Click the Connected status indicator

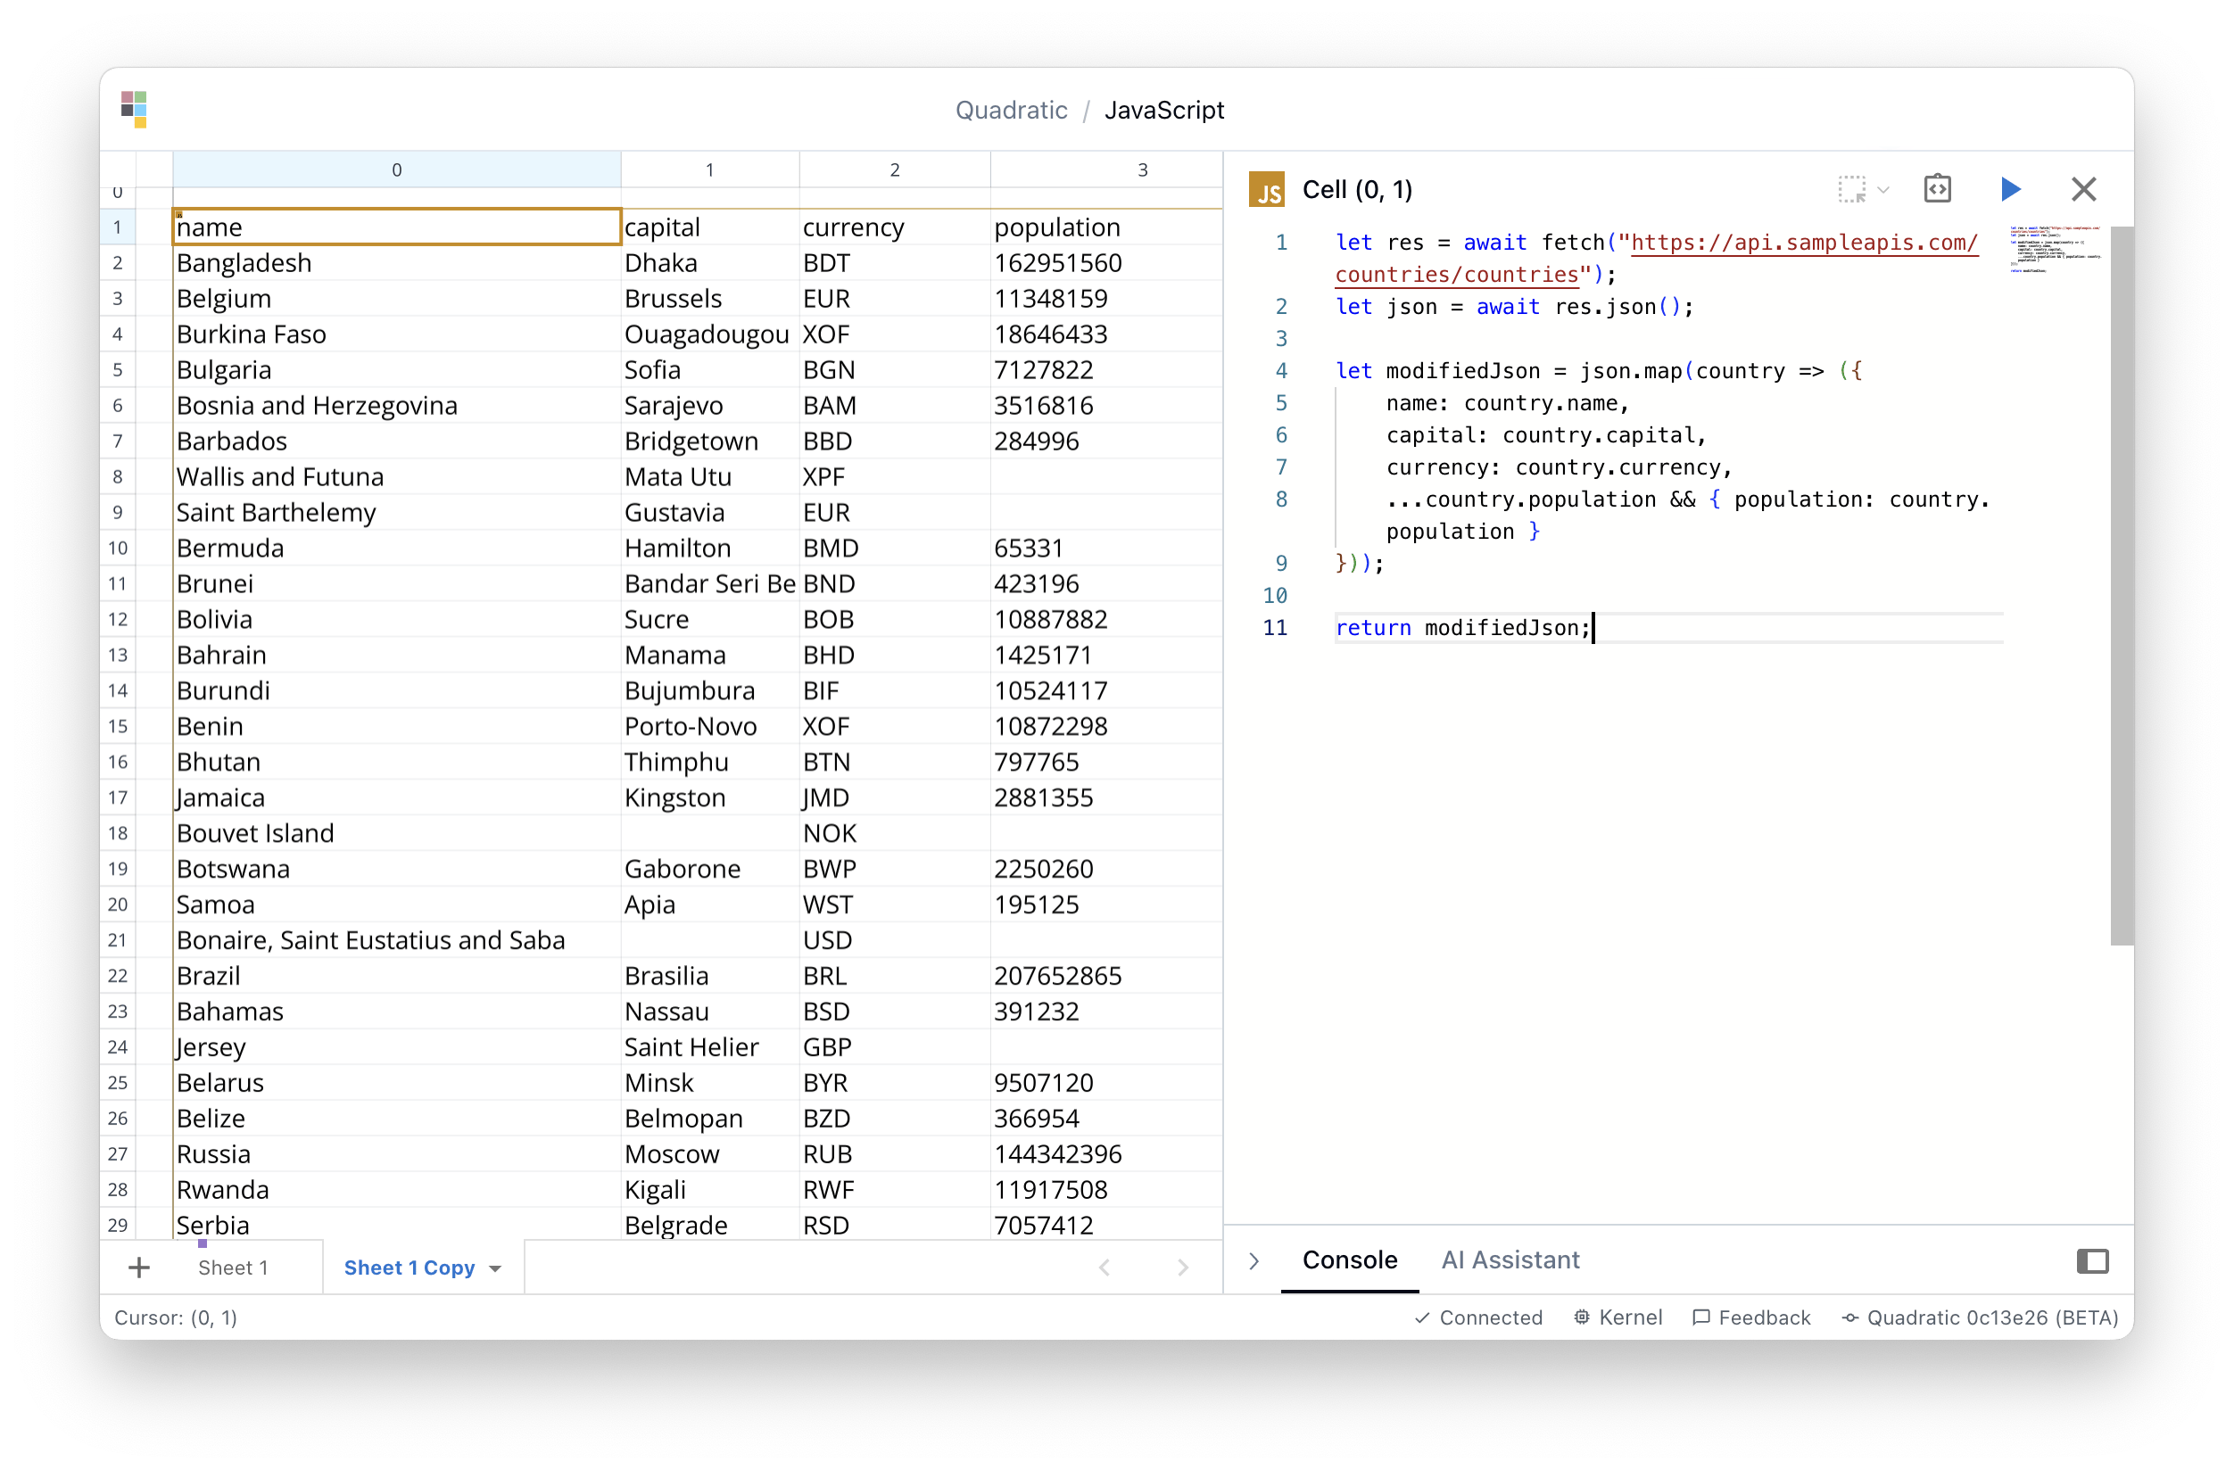1478,1317
